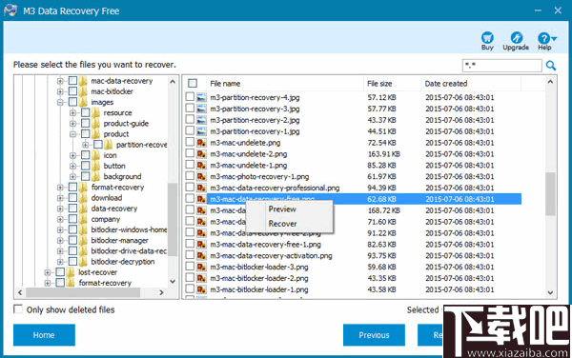The image size is (572, 358).
Task: Check the m3-partition-recovery-4.jpg file checkbox
Action: click(x=190, y=96)
